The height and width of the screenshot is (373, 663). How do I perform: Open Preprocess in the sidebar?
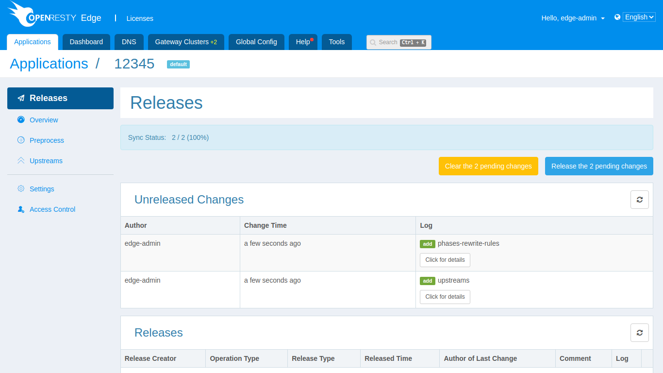tap(47, 140)
